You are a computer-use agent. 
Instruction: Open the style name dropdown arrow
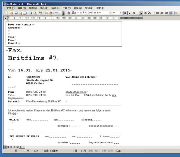tap(86, 13)
